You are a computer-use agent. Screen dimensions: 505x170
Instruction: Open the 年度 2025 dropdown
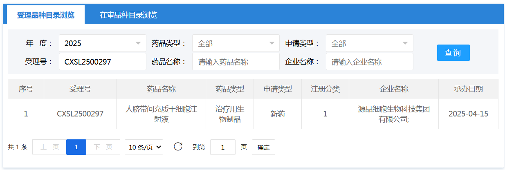coord(103,43)
